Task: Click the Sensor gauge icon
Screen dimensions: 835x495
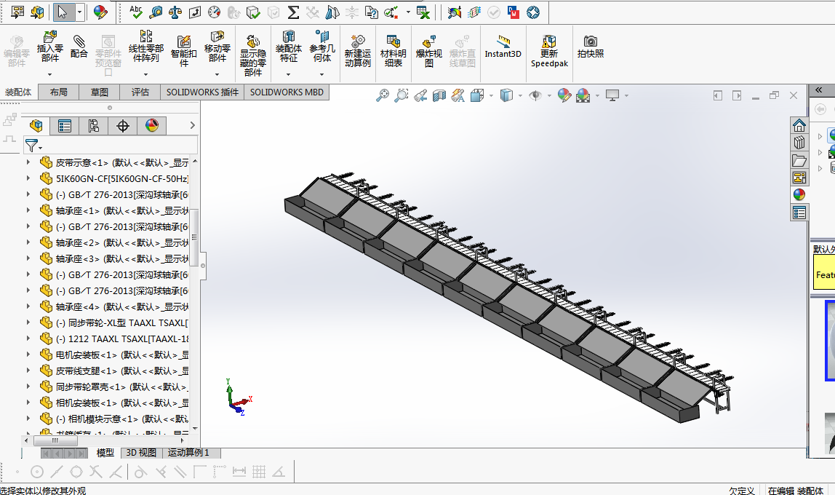Action: click(x=214, y=12)
